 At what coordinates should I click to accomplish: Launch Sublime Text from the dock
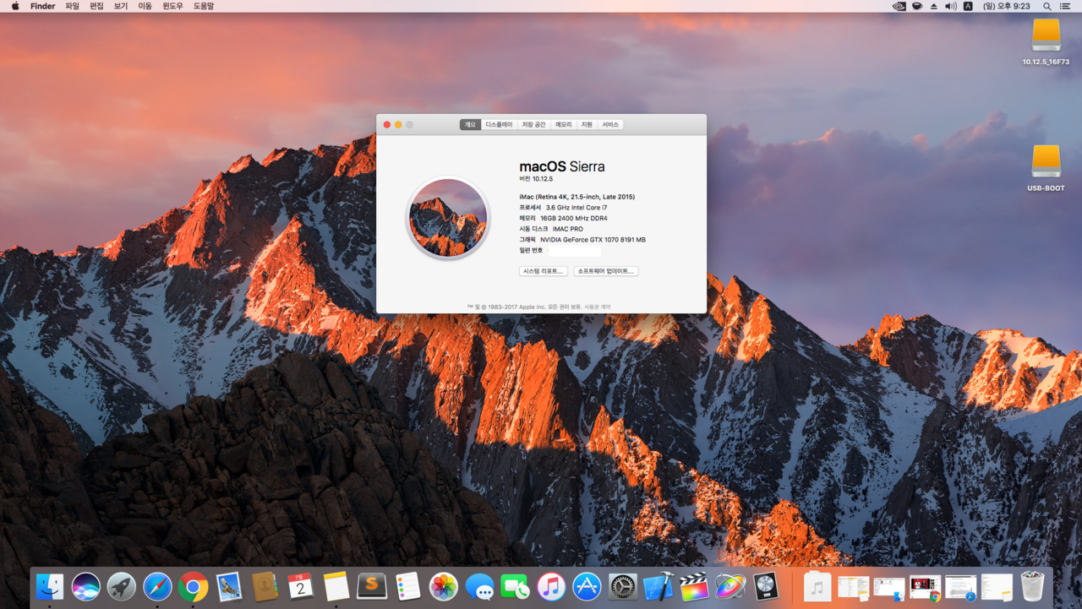point(372,586)
